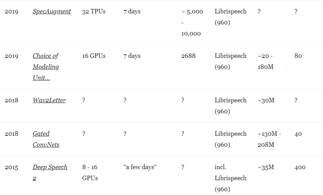
Task: Click the 80 value in Modeling Unit row
Action: (298, 56)
